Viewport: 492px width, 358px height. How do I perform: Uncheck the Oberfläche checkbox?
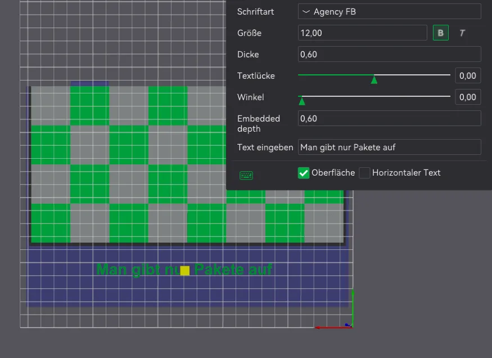304,173
